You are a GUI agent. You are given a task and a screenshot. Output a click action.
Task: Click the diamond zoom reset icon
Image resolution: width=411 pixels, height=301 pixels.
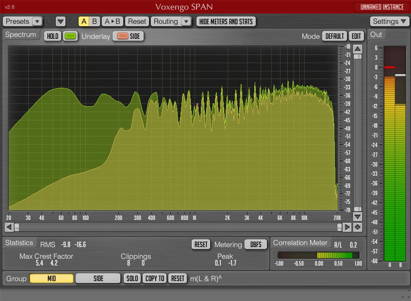[x=358, y=227]
